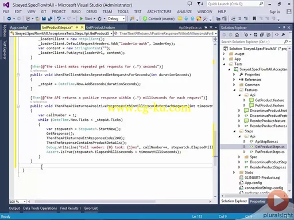
Task: Click the editor vertical scrollbar thumb
Action: pos(215,148)
